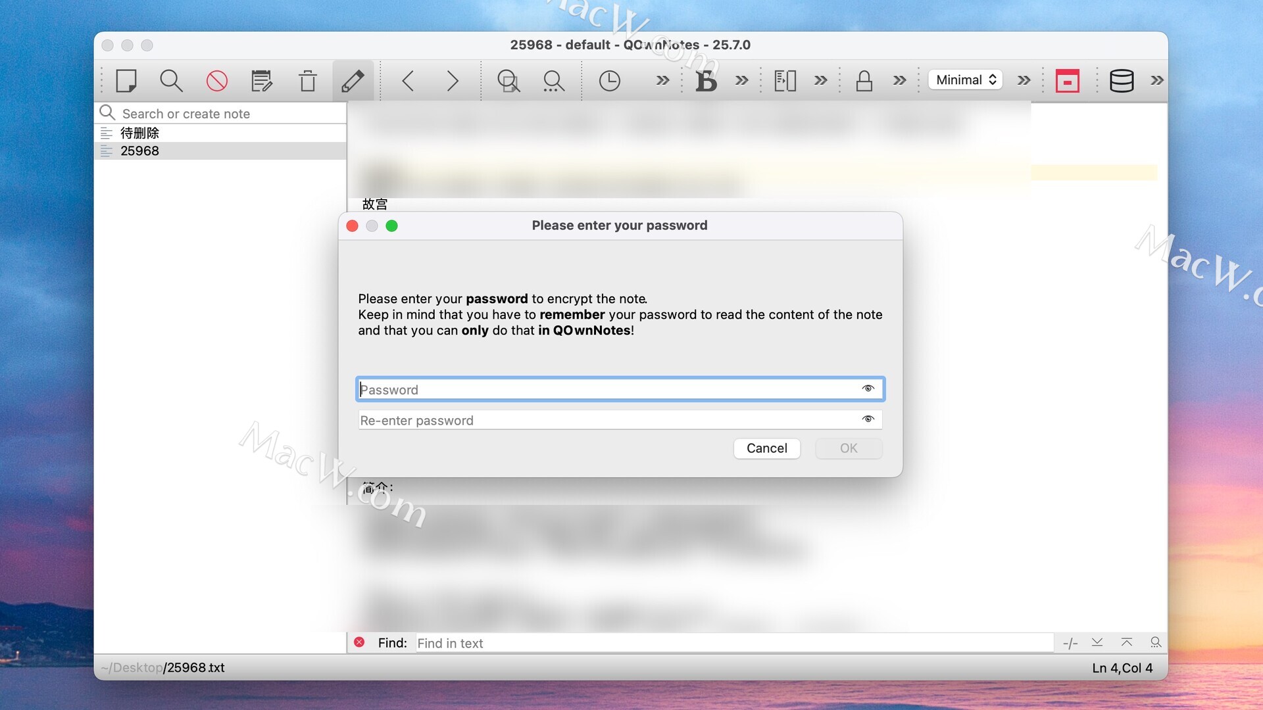Viewport: 1263px width, 710px height.
Task: Open the edit note checklist icon
Action: coord(262,81)
